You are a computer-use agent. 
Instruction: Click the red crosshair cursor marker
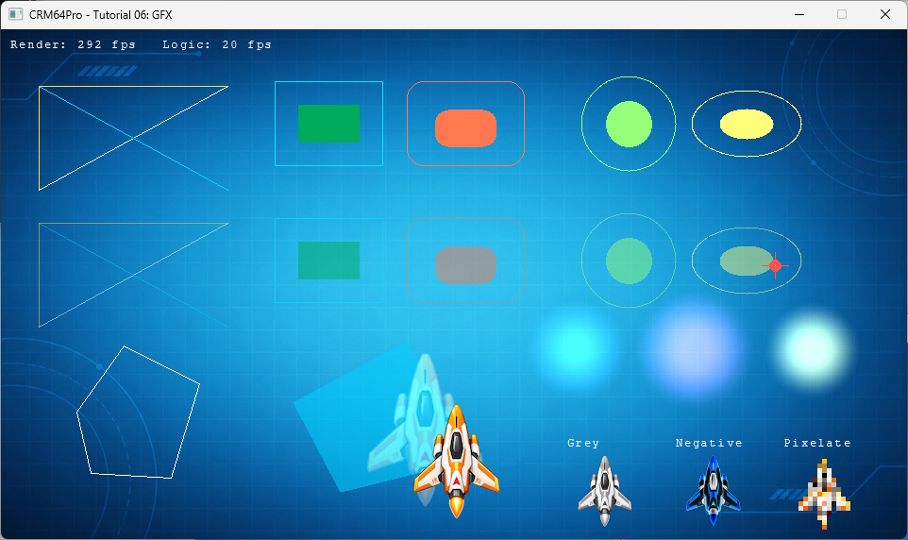pyautogui.click(x=776, y=265)
